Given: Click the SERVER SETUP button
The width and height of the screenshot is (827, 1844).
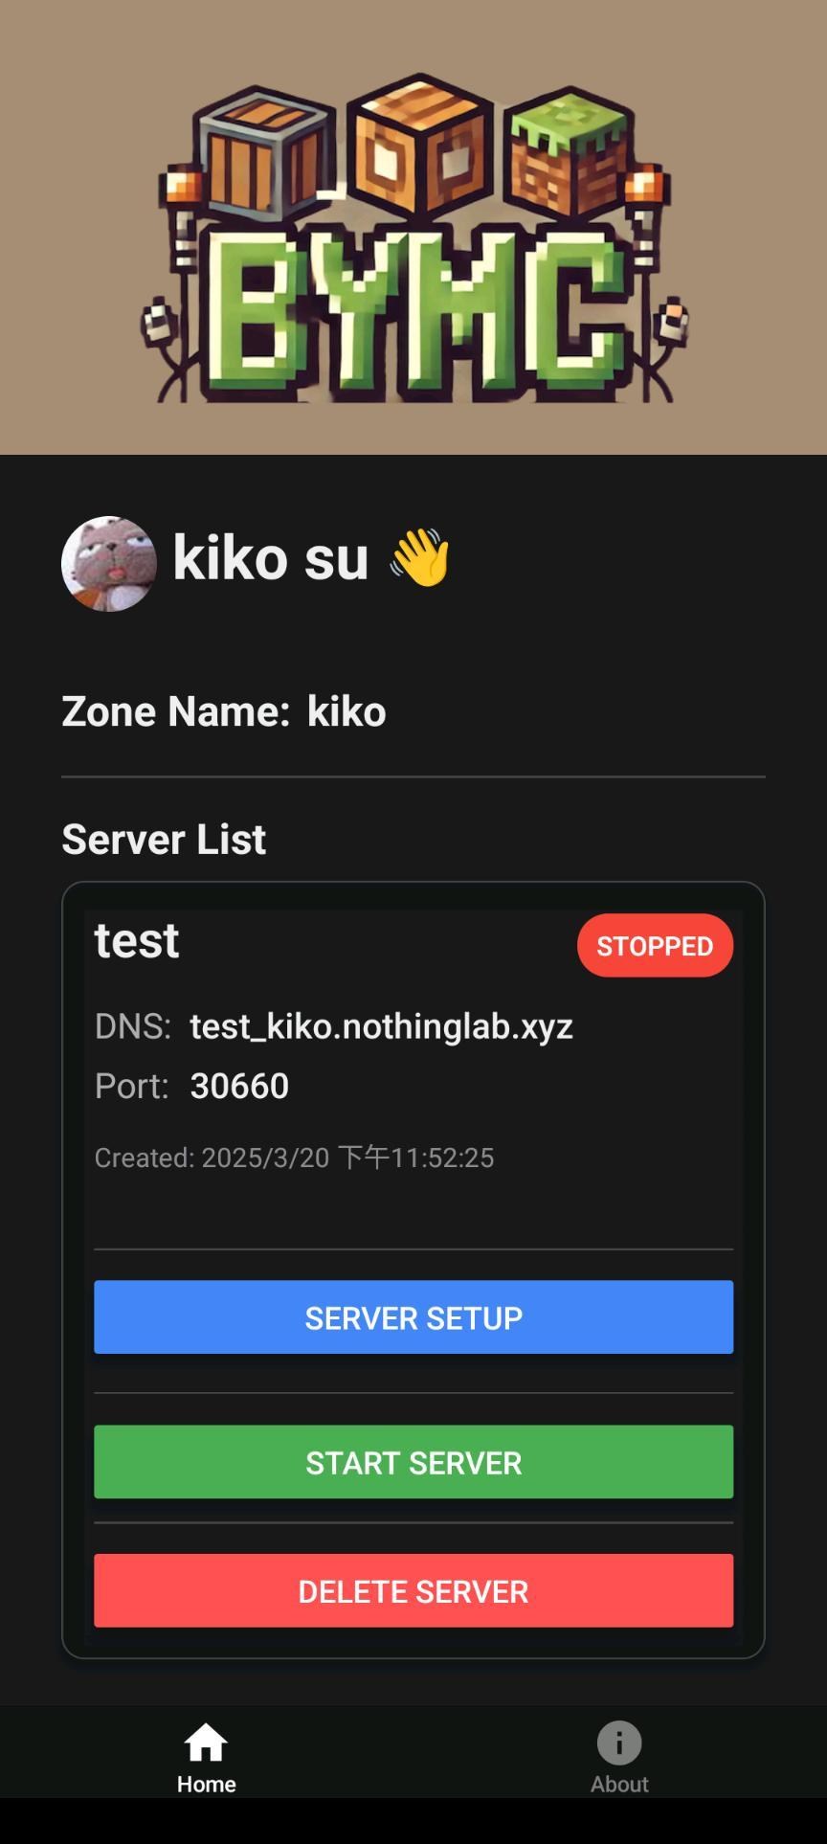Looking at the screenshot, I should pos(413,1317).
